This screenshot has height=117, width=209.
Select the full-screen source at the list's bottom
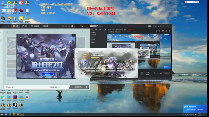(x=94, y=42)
